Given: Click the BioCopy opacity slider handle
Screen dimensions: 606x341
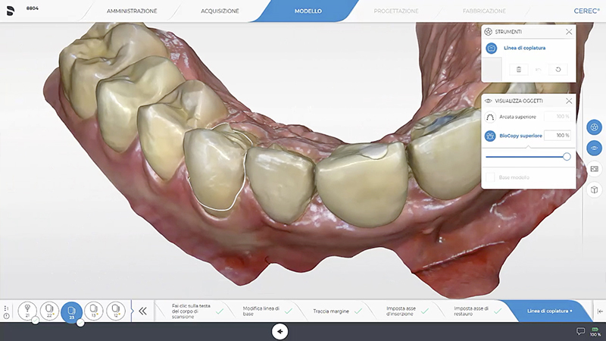Looking at the screenshot, I should [567, 156].
